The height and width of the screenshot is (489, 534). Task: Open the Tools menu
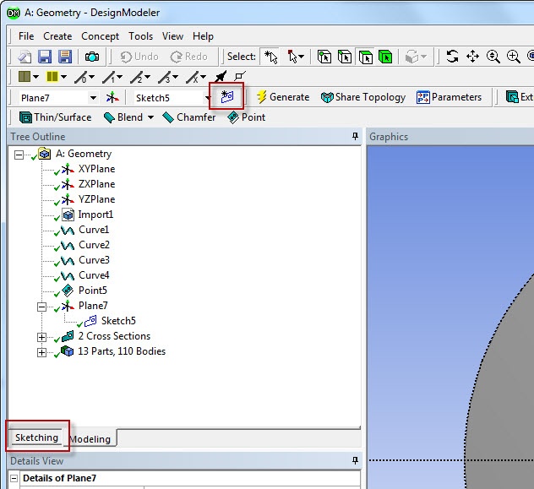[x=140, y=36]
